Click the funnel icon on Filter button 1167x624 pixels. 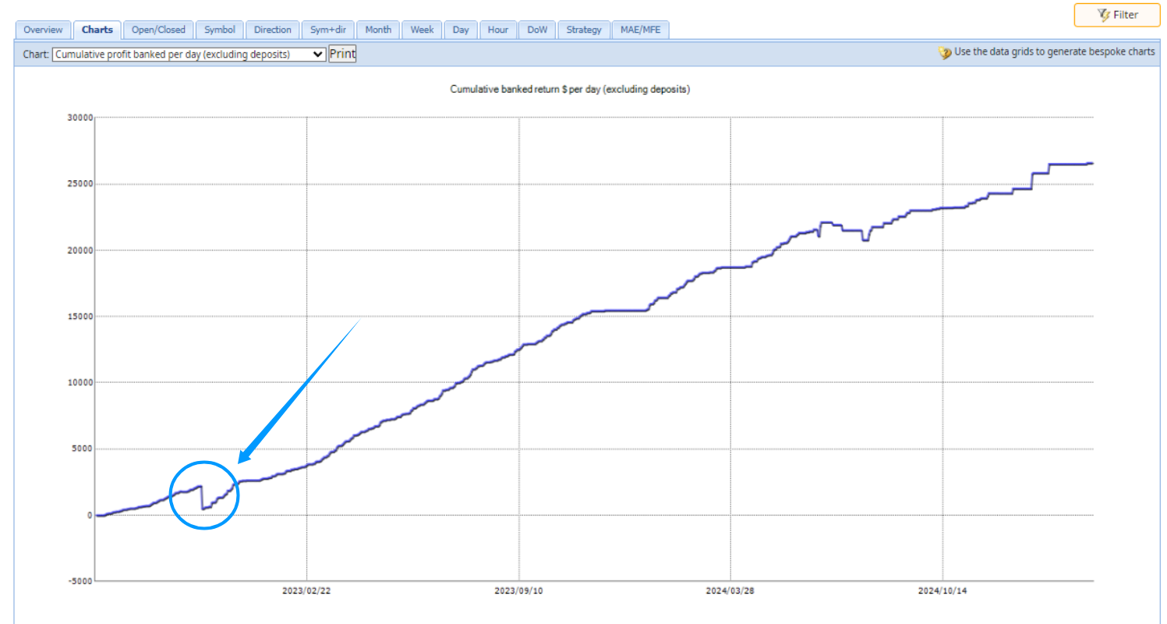(1103, 15)
